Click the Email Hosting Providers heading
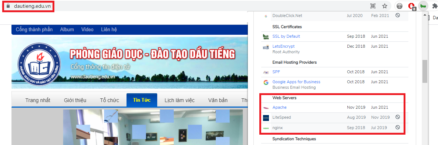 (294, 62)
